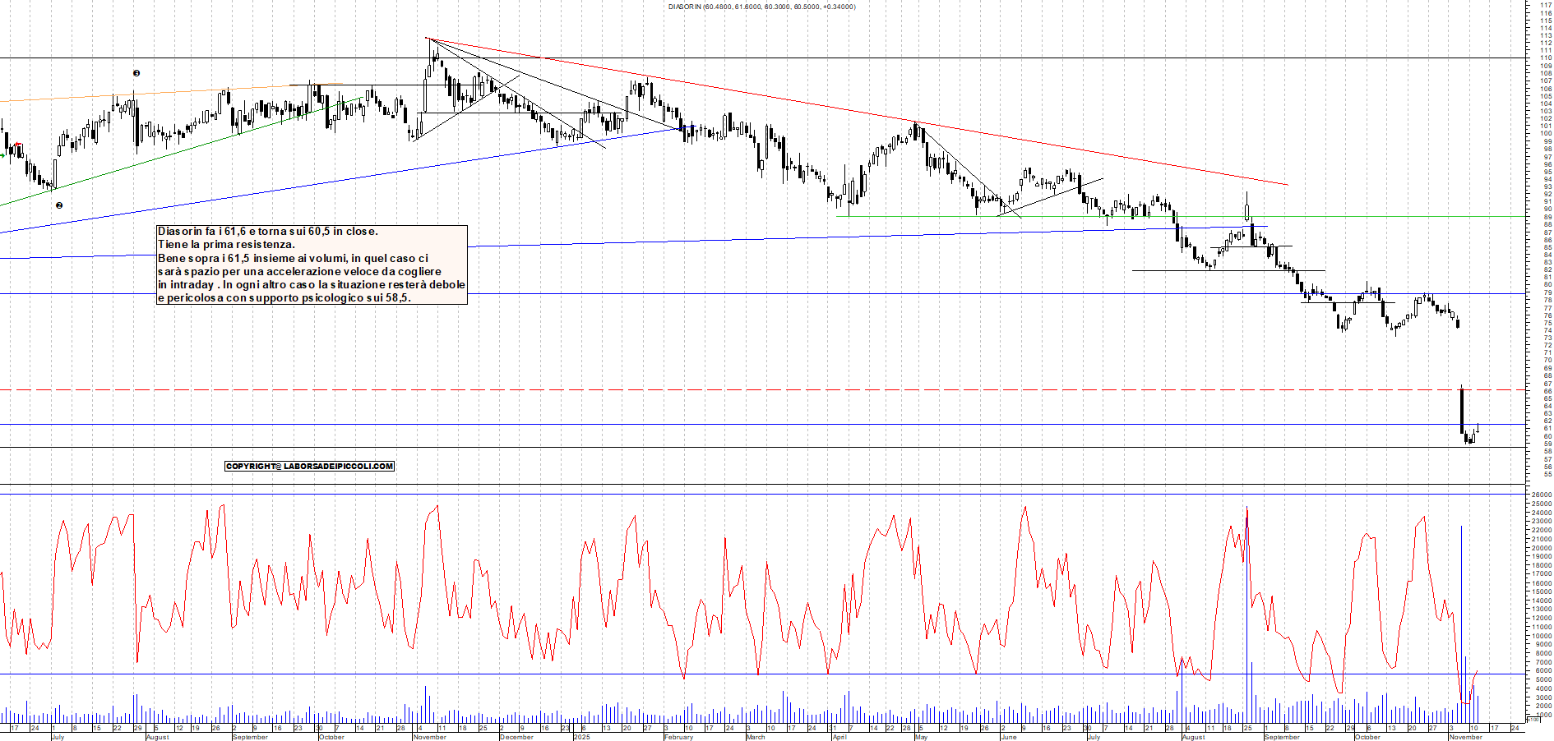Select the red left-arrow signal marker
Screen dimensions: 1554x741
point(17,144)
